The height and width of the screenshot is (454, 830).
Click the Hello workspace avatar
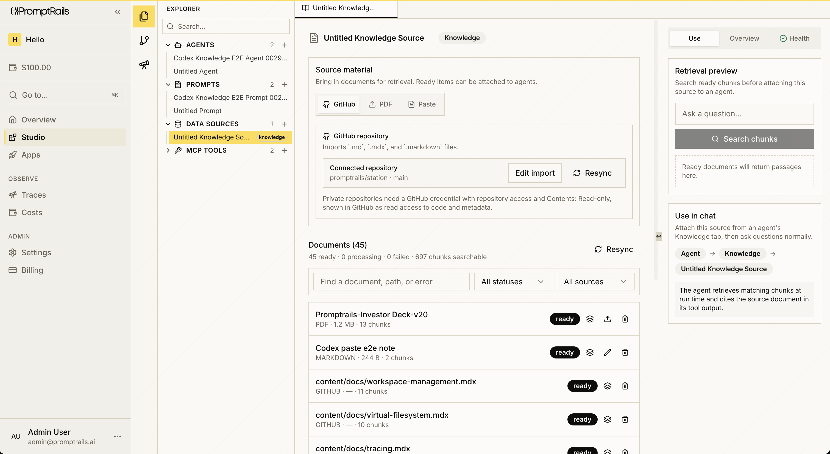click(15, 40)
